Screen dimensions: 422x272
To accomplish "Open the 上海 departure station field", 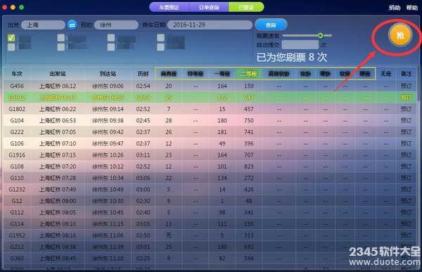I will [x=43, y=25].
